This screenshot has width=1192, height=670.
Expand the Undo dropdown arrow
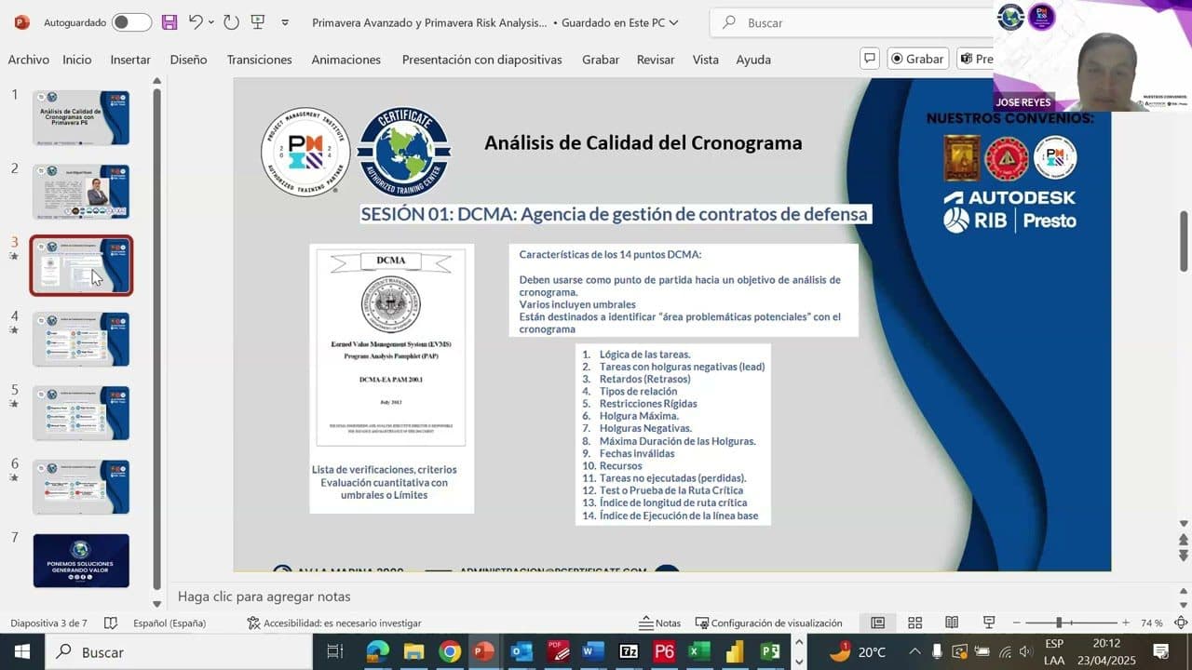210,23
